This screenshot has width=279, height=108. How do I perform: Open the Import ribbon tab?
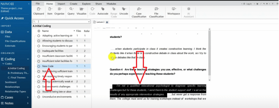pyautogui.click(x=61, y=4)
